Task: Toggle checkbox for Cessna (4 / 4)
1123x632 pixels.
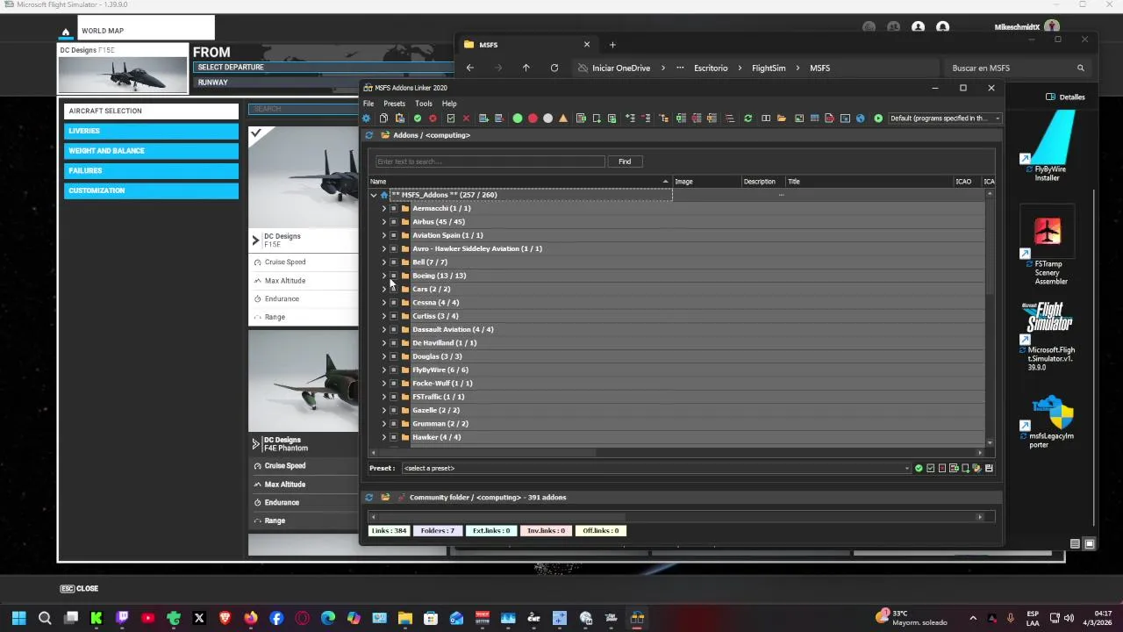Action: (x=394, y=303)
